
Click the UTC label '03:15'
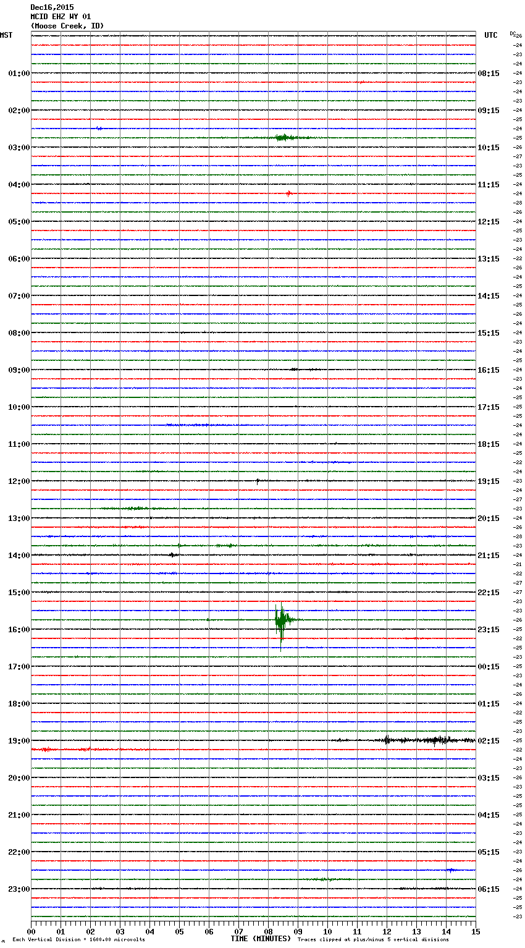coord(489,778)
